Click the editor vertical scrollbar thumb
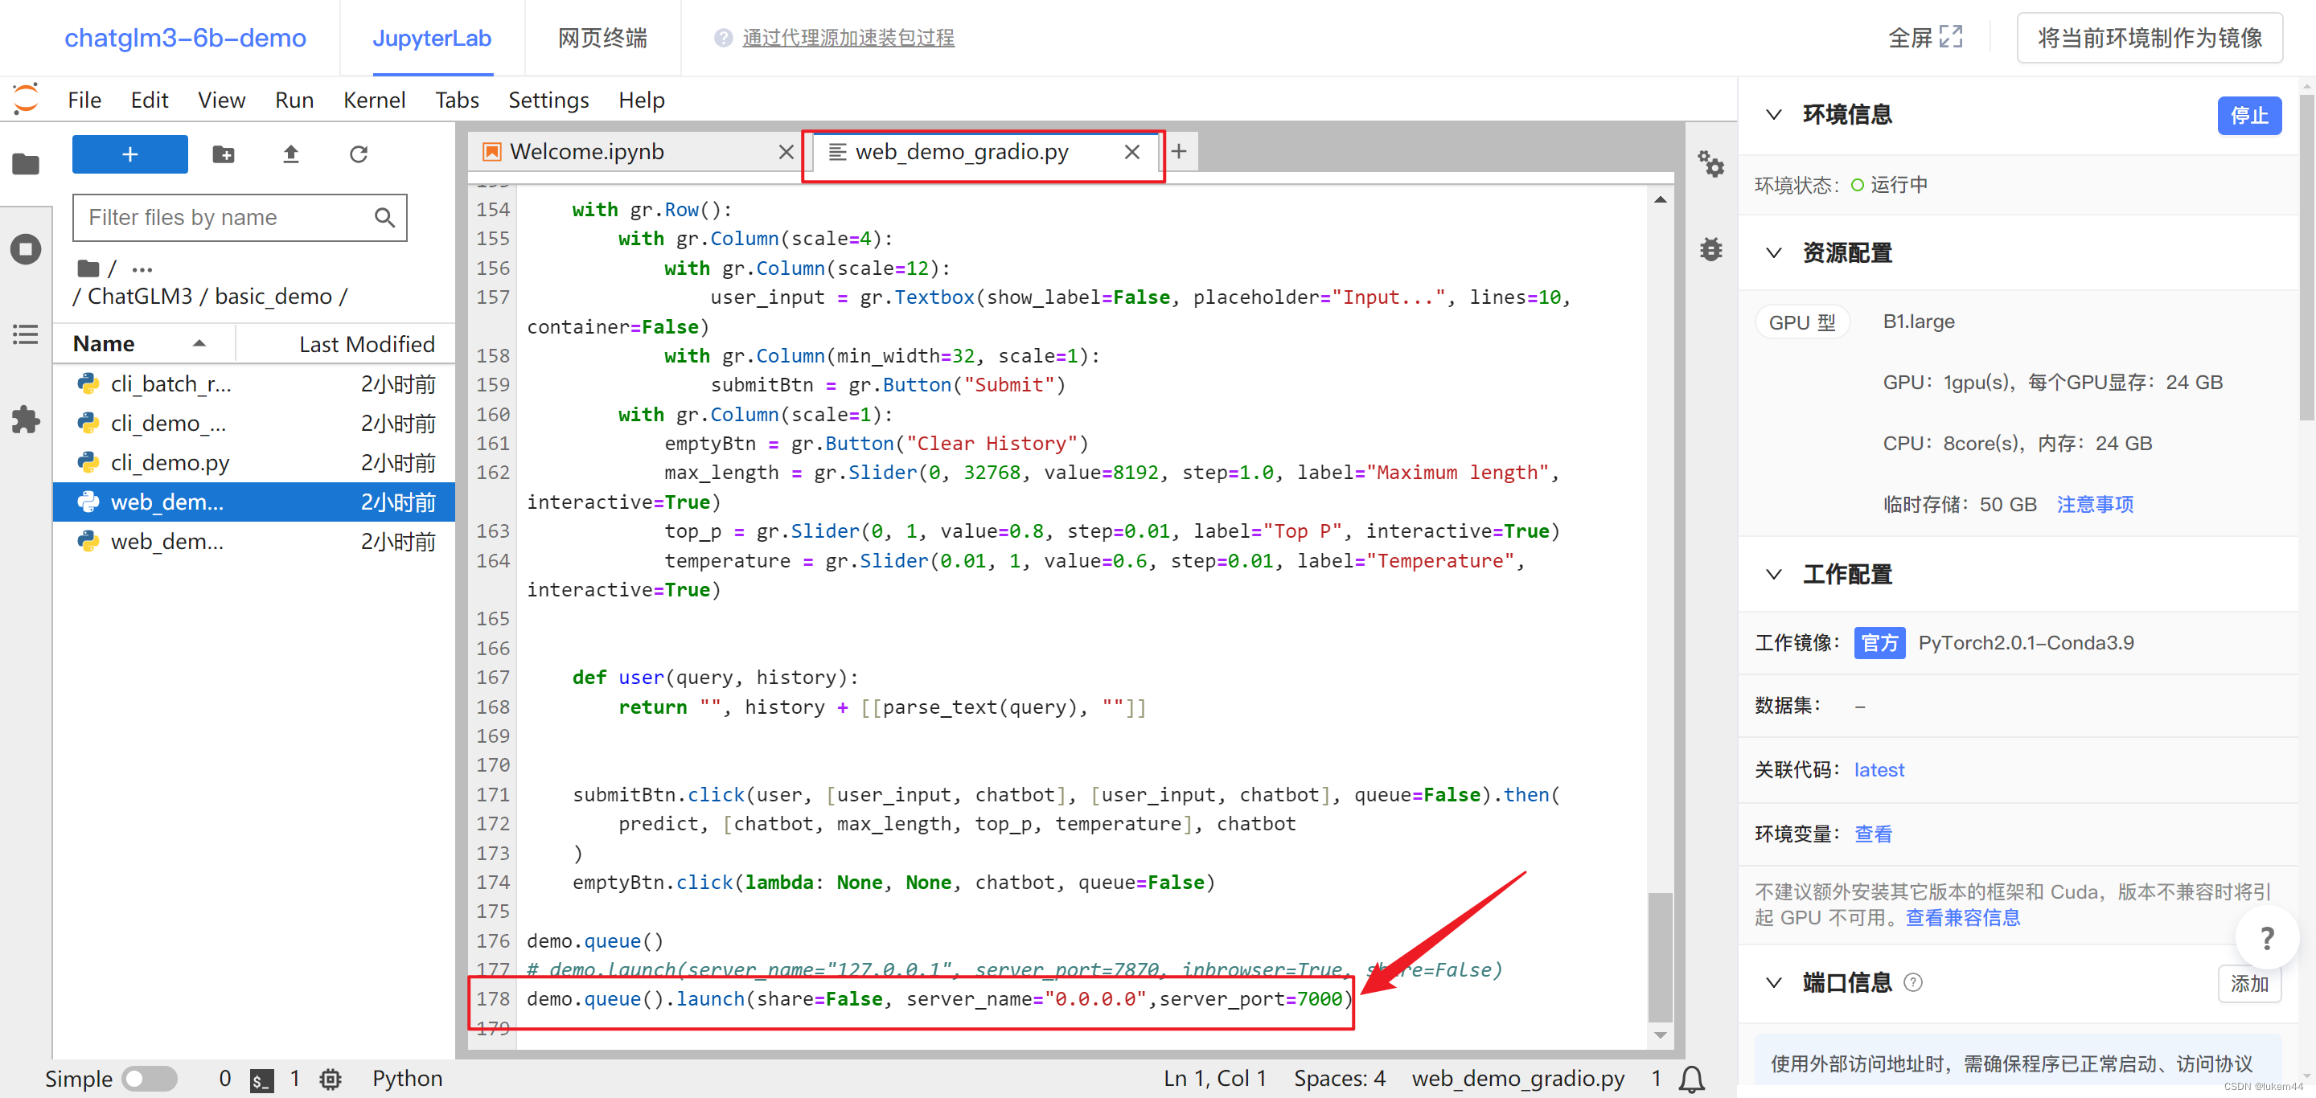 pos(1660,956)
